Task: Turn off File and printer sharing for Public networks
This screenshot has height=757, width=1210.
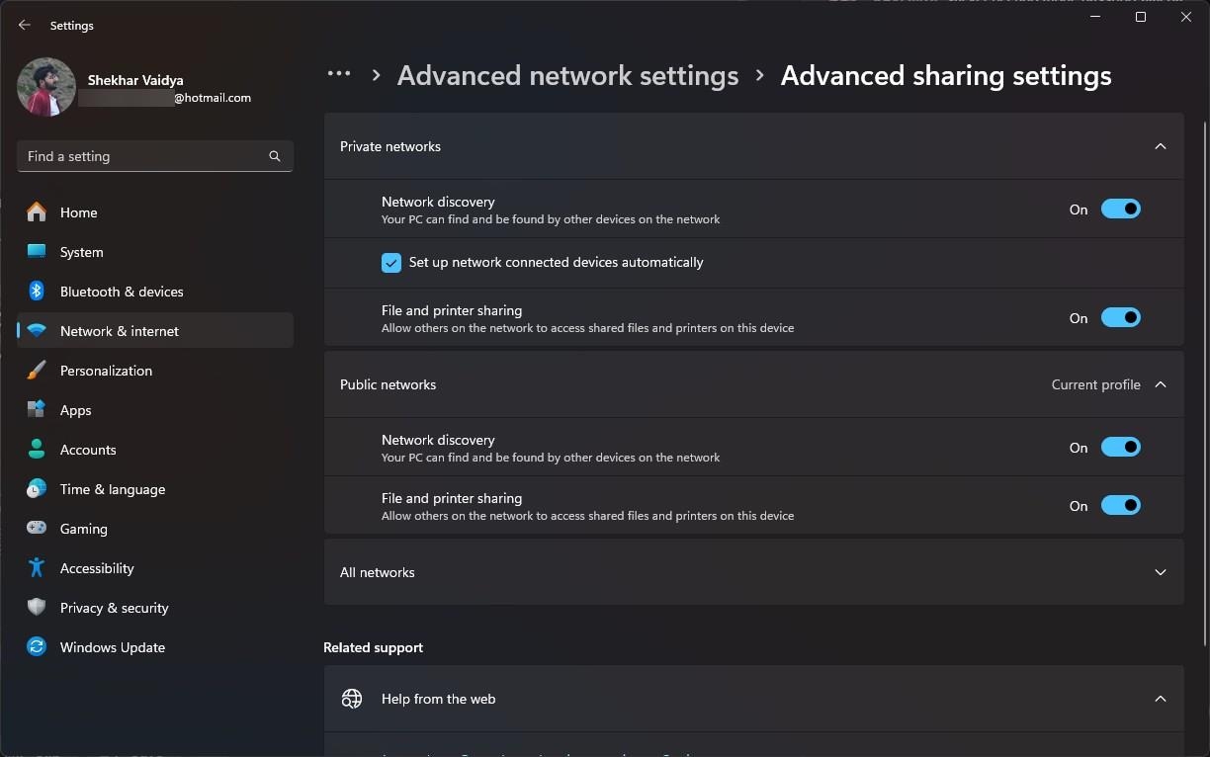Action: click(1120, 505)
